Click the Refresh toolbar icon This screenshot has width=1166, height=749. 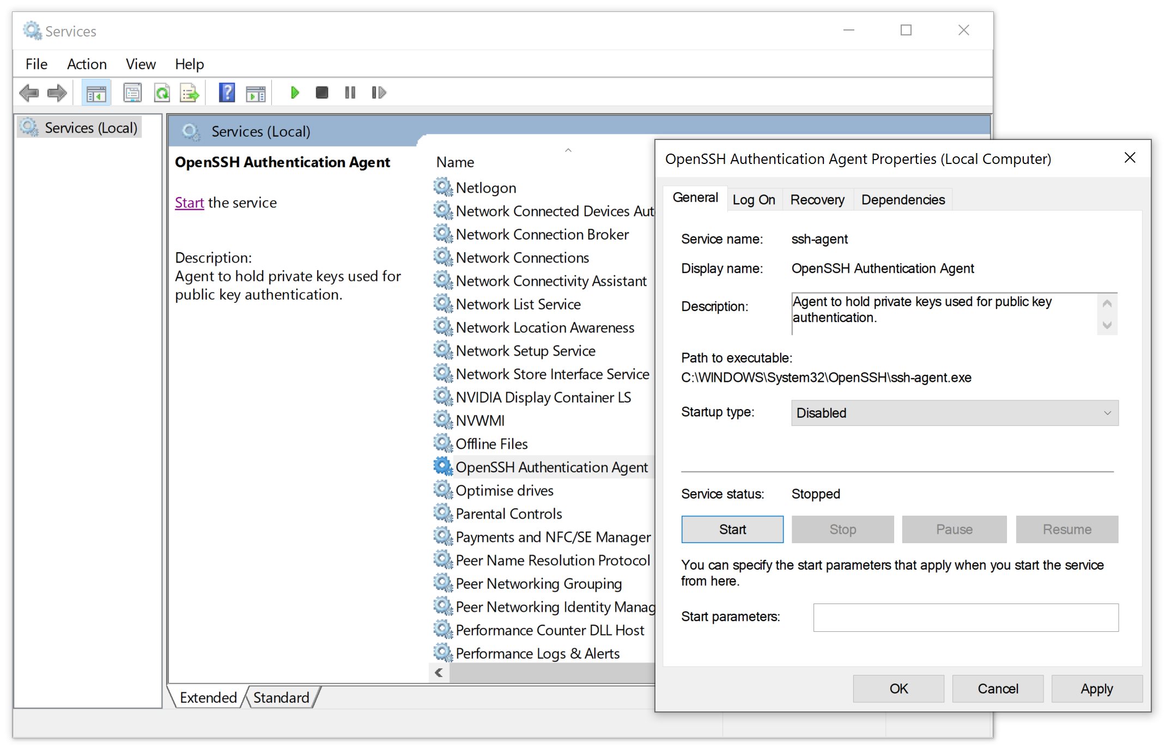[162, 93]
